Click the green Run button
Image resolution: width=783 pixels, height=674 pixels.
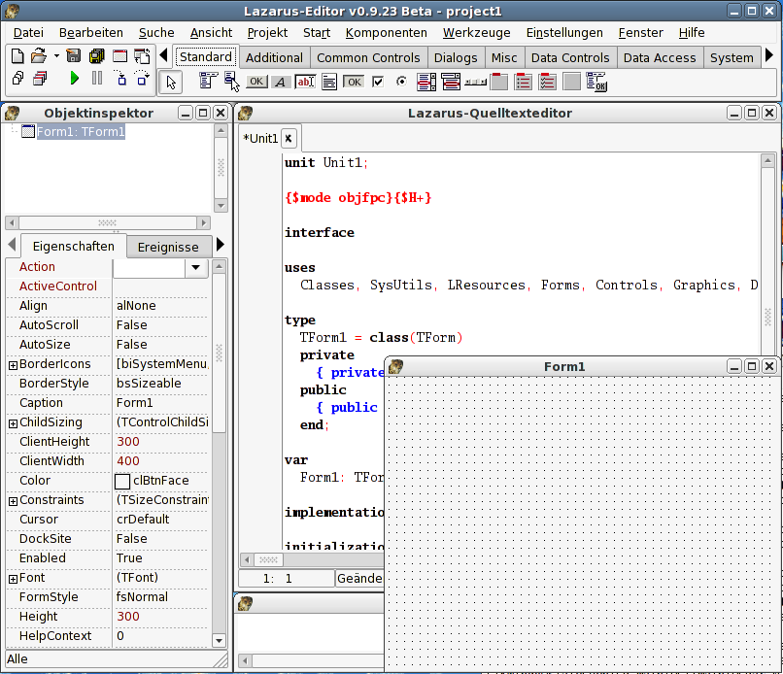(75, 78)
